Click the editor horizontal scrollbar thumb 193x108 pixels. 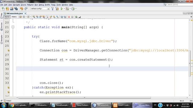tap(84, 97)
